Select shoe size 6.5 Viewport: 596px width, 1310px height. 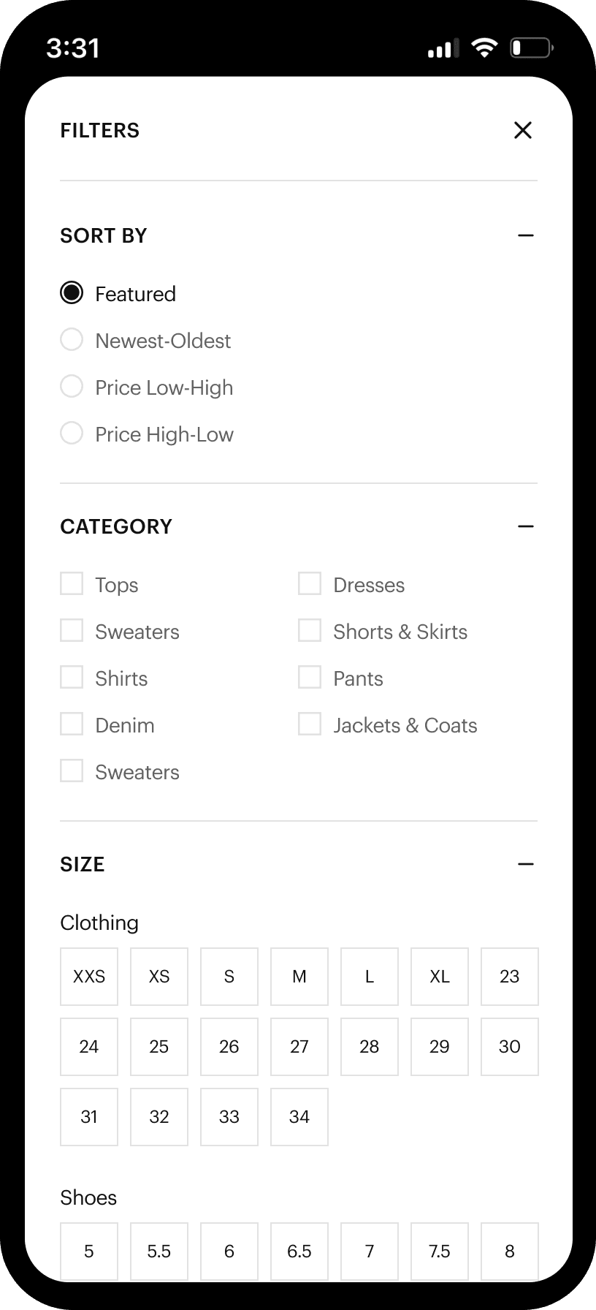point(299,1251)
